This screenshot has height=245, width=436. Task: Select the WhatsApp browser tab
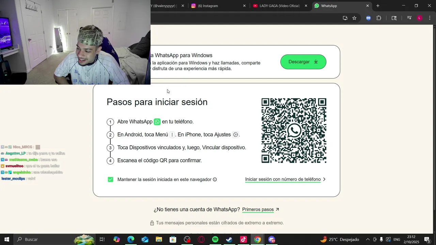click(341, 6)
